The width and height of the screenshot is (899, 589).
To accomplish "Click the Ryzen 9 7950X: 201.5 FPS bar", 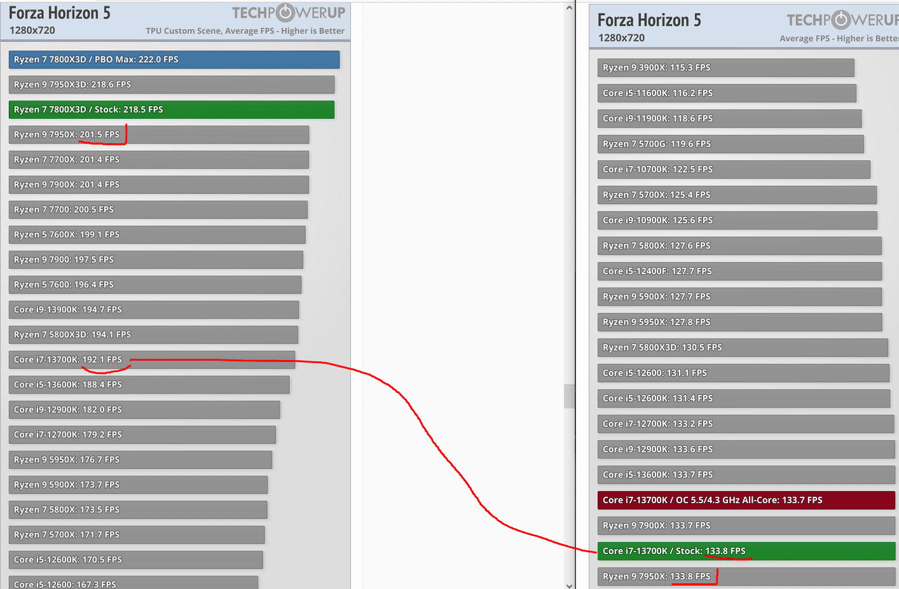I will tap(159, 135).
